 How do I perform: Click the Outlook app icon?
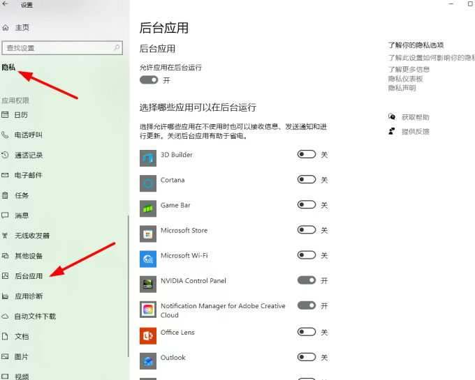148,360
